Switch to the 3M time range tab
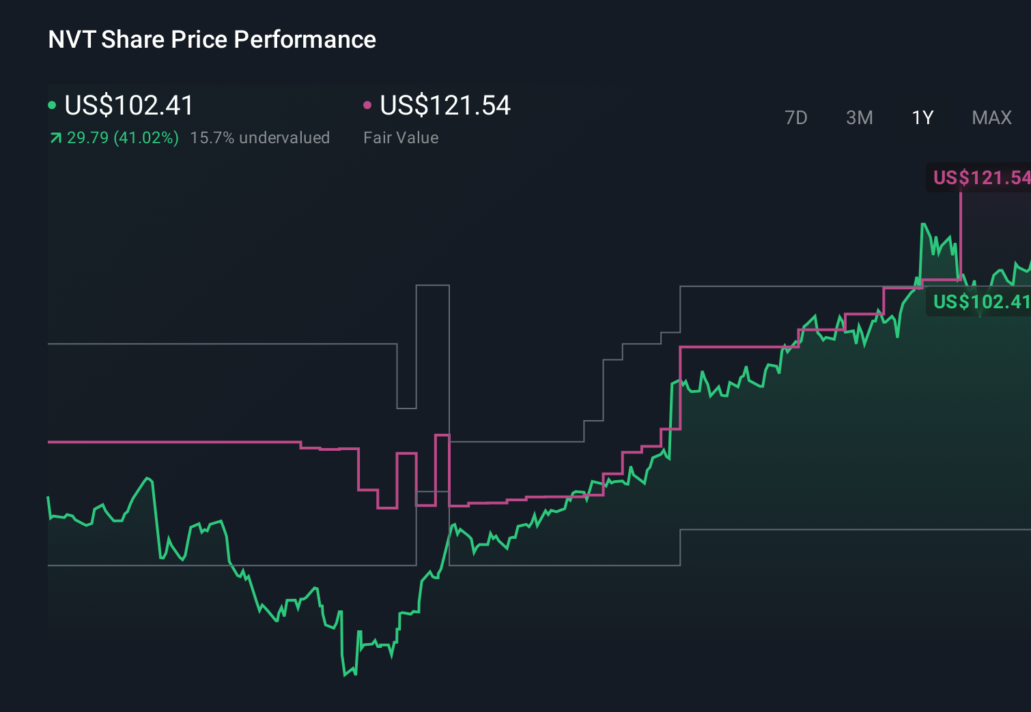Screen dimensions: 1031x712 [x=859, y=117]
